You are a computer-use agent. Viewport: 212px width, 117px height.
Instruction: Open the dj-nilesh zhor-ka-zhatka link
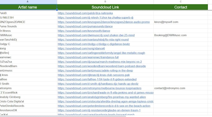[x=95, y=17]
